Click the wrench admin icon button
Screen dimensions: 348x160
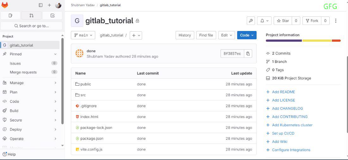[x=251, y=21]
